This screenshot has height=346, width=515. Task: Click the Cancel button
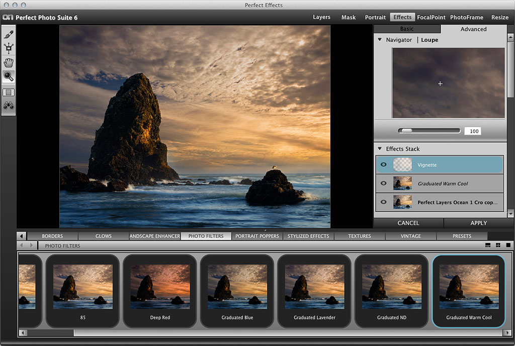(x=408, y=223)
